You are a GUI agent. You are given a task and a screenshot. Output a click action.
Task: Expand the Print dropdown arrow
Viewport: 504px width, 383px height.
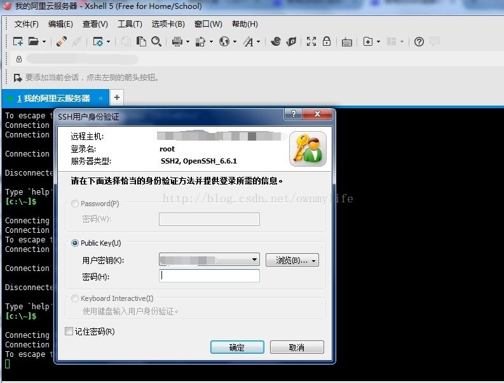pos(187,42)
